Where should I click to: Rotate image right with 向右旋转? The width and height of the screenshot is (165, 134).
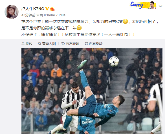click(x=94, y=43)
